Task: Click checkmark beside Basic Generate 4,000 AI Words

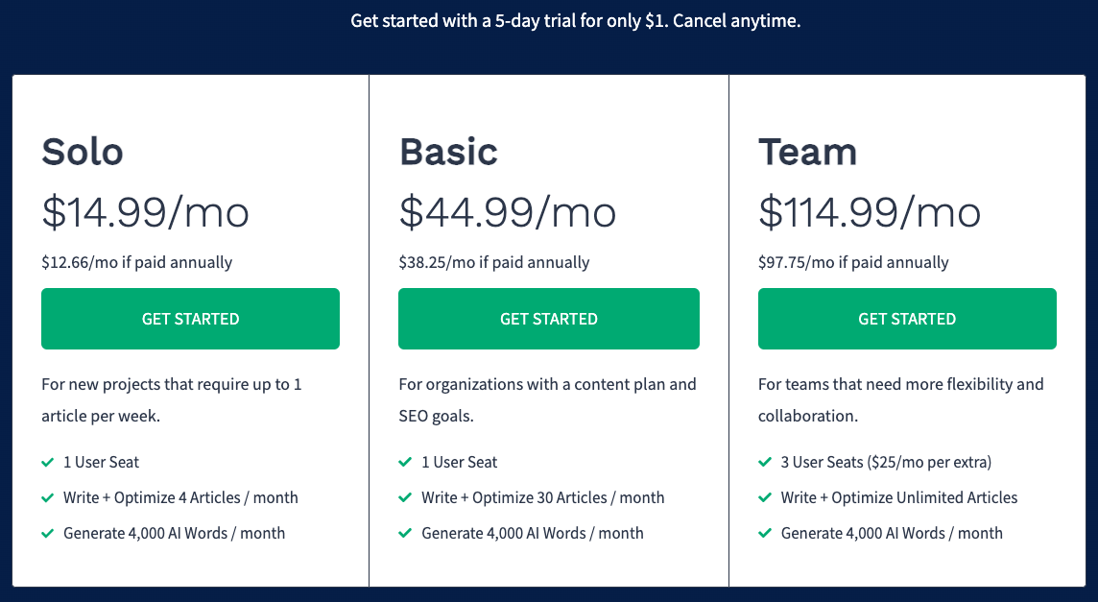Action: pos(405,533)
